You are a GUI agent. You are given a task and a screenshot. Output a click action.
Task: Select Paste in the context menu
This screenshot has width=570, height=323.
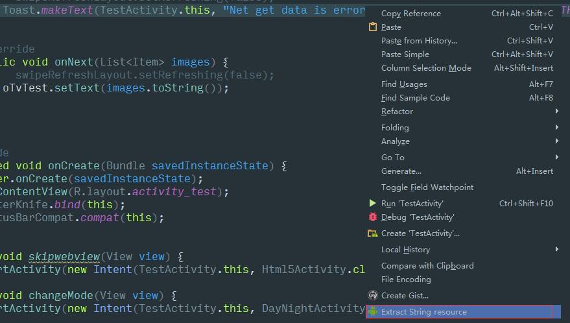463,27
